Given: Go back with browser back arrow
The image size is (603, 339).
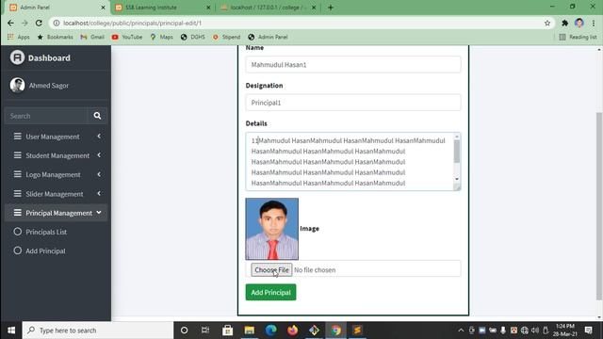Looking at the screenshot, I should pos(10,23).
